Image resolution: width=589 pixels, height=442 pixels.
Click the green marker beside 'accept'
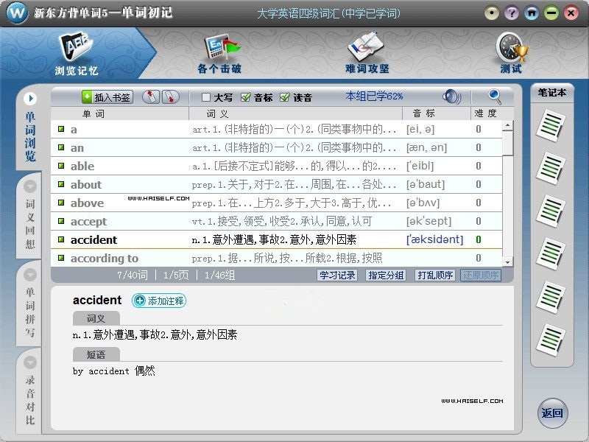[61, 221]
